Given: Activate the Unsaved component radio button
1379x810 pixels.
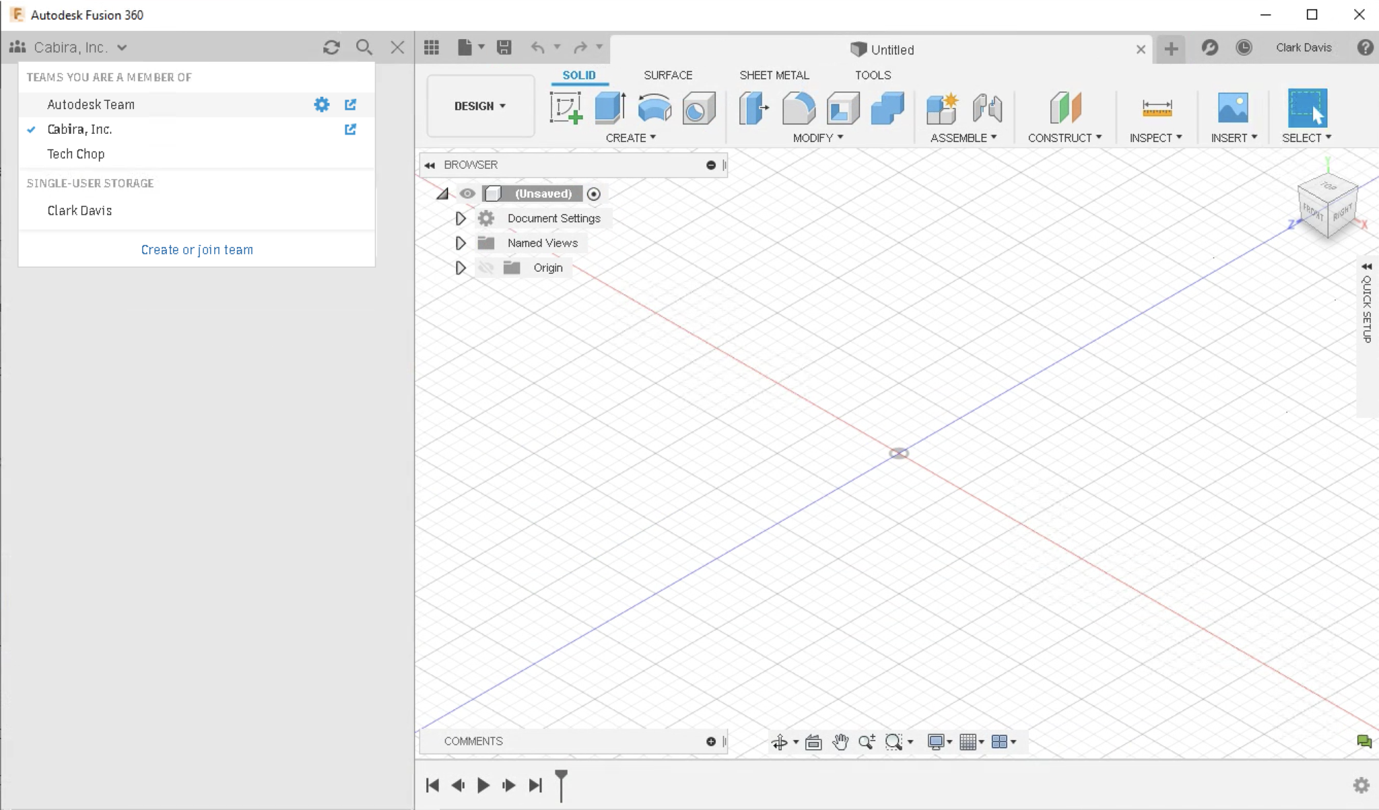Looking at the screenshot, I should [x=593, y=194].
